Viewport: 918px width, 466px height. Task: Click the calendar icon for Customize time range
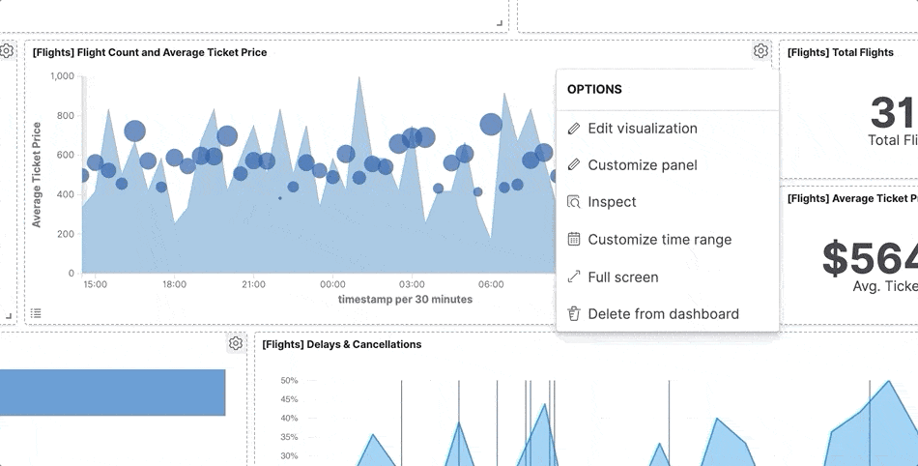click(x=573, y=239)
